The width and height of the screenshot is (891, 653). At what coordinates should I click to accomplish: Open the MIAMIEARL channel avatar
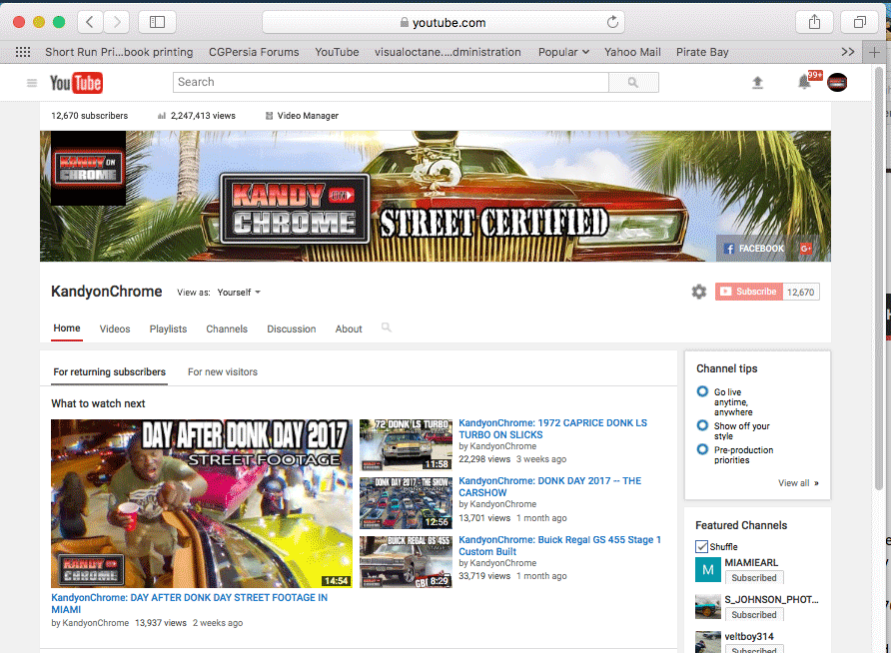[708, 569]
